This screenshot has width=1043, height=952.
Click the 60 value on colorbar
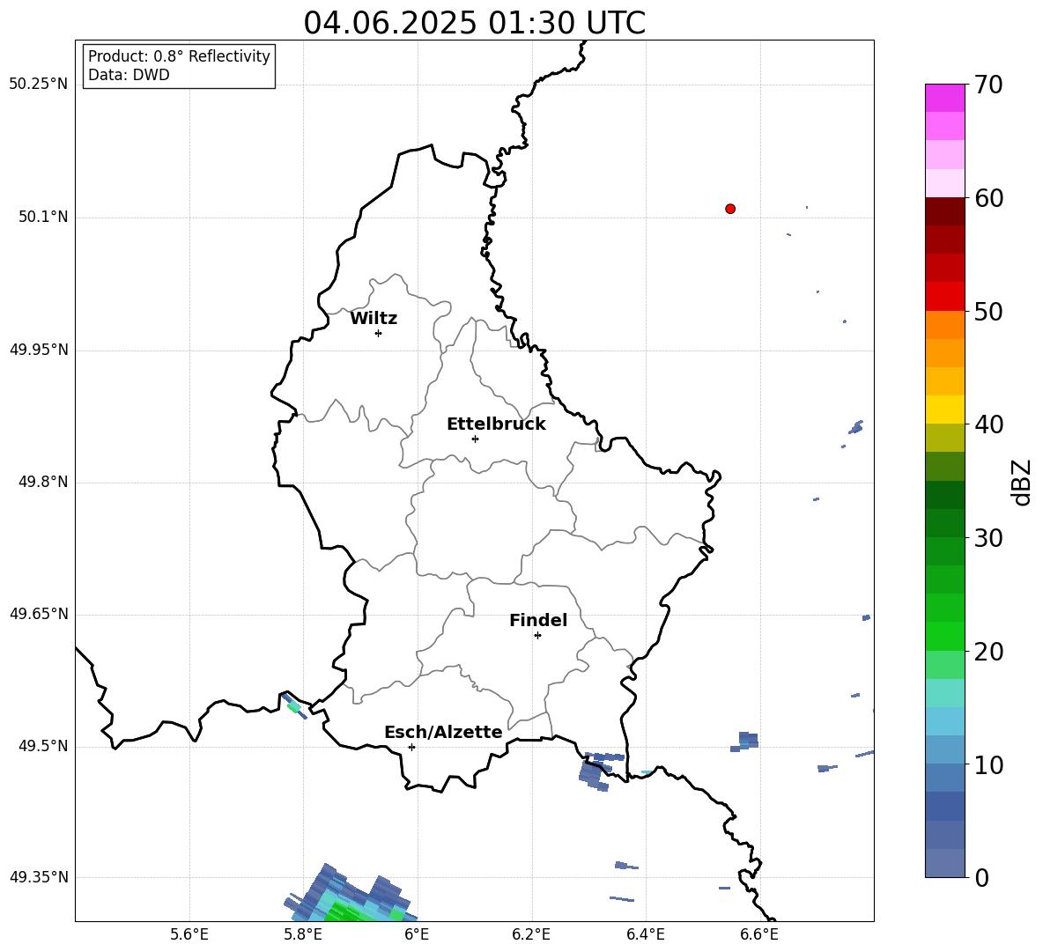point(988,198)
